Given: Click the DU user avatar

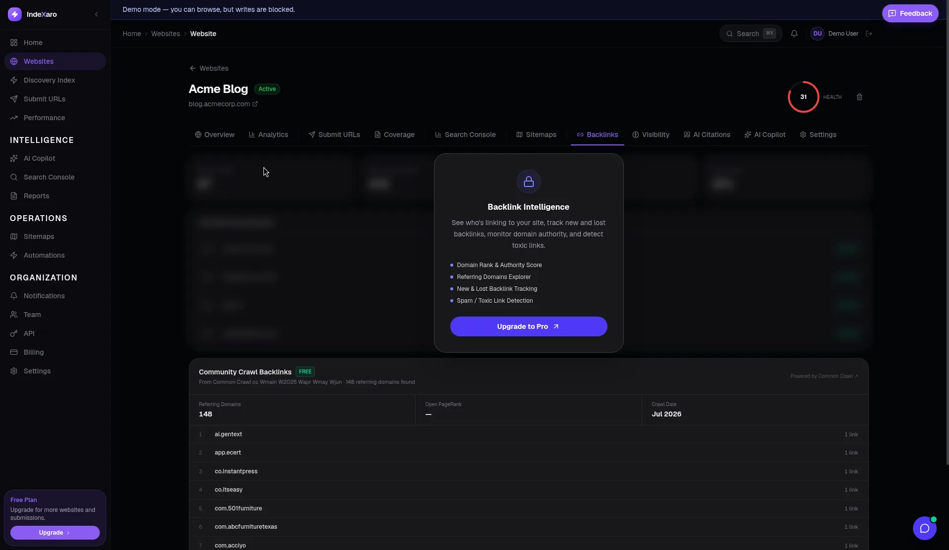Looking at the screenshot, I should click(818, 34).
